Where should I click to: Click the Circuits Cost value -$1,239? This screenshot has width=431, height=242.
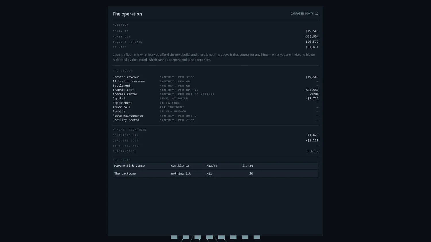pyautogui.click(x=312, y=140)
